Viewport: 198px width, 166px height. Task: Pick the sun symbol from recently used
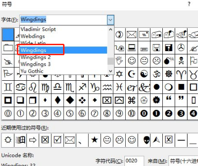[8, 140]
